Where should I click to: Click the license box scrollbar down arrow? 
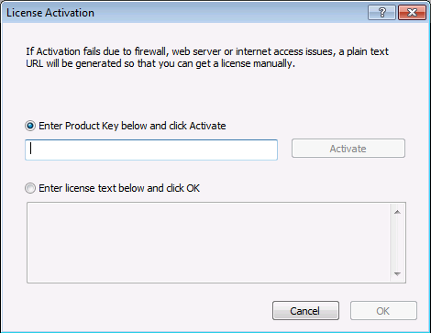(x=397, y=273)
